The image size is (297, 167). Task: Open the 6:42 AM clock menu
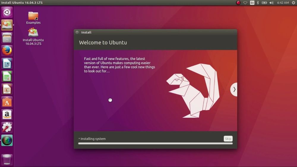(283, 3)
